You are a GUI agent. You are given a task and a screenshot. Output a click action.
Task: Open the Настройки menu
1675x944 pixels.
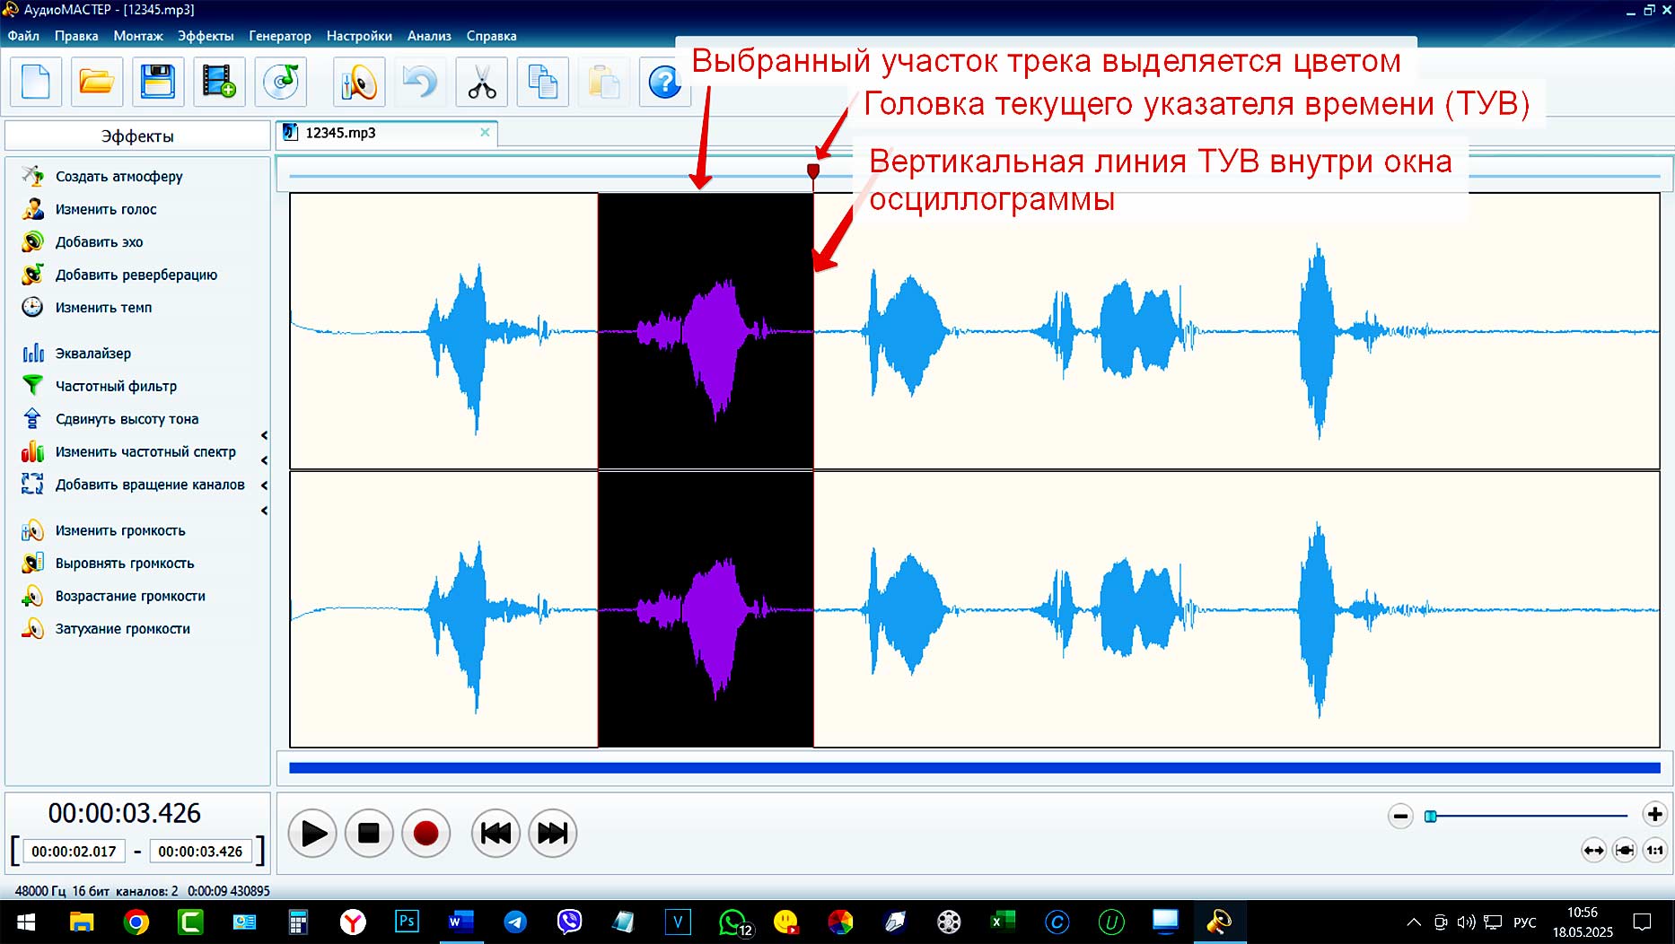click(359, 36)
